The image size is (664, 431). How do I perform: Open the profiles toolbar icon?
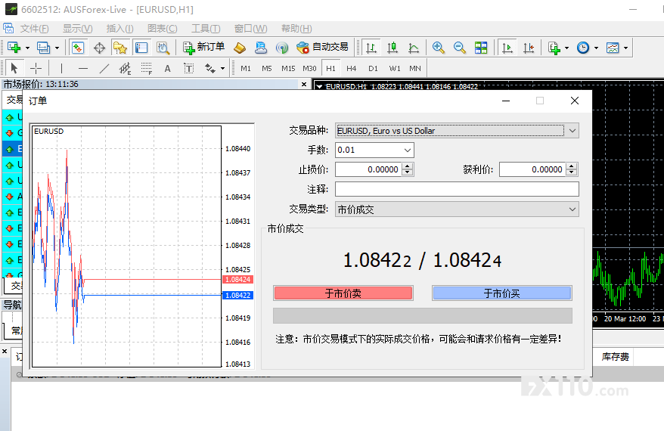click(43, 48)
